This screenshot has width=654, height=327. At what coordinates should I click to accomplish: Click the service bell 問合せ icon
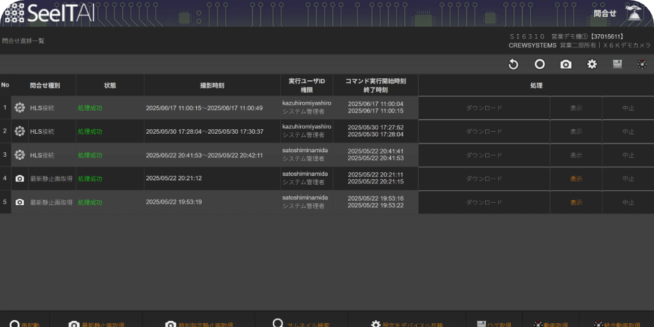(x=635, y=13)
